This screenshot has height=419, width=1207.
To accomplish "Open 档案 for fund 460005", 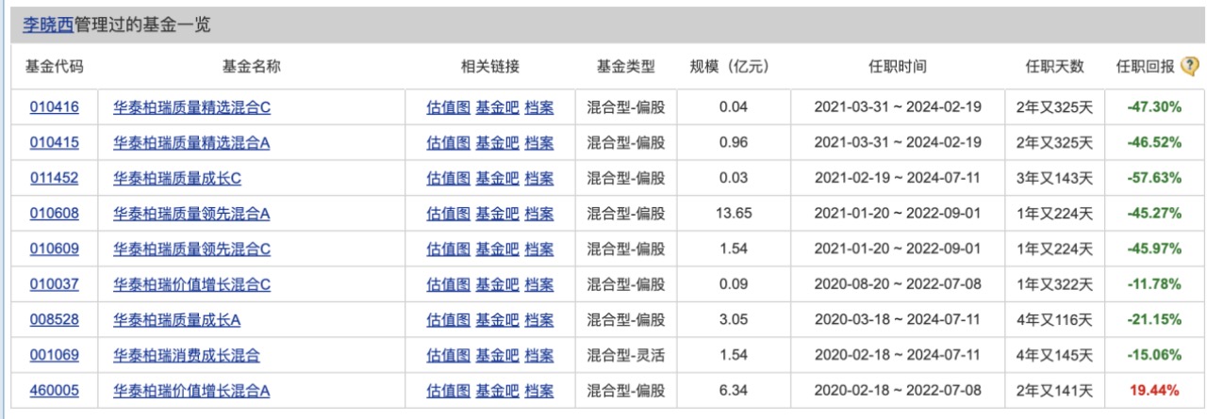I will [539, 391].
